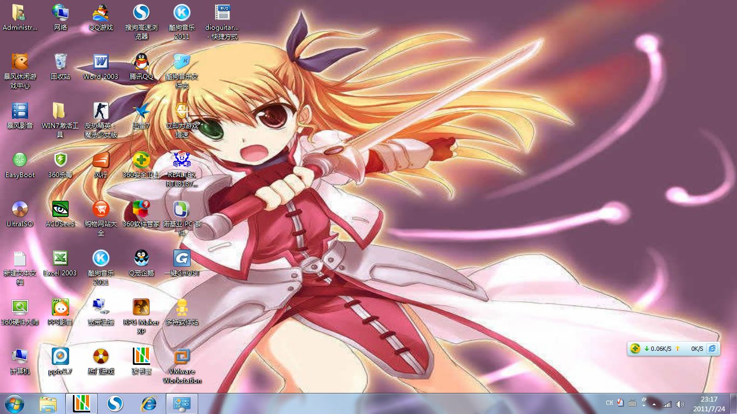Click the speaker volume tray icon
Screen dimensions: 737x414
pyautogui.click(x=680, y=404)
